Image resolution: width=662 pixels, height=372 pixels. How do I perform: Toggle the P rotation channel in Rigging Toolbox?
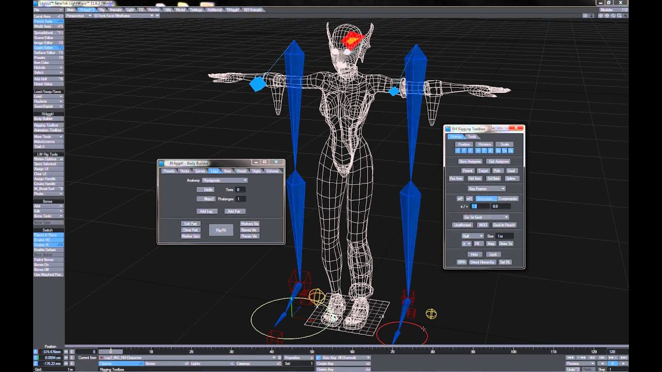(x=484, y=151)
